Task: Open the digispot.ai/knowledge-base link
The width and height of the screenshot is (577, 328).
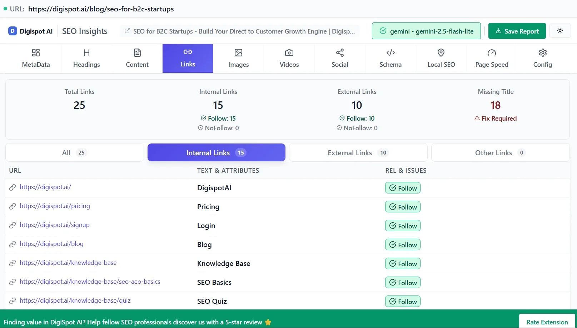Action: coord(68,263)
